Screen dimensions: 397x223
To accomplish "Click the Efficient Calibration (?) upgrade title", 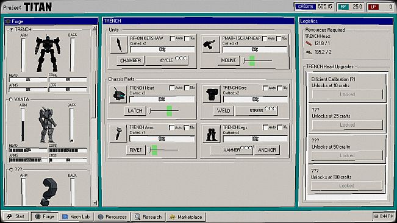I will coord(333,79).
